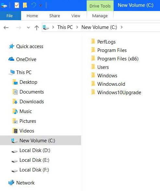This screenshot has width=160, height=191.
Task: Select OneDrive in the navigation pane
Action: (26, 59)
